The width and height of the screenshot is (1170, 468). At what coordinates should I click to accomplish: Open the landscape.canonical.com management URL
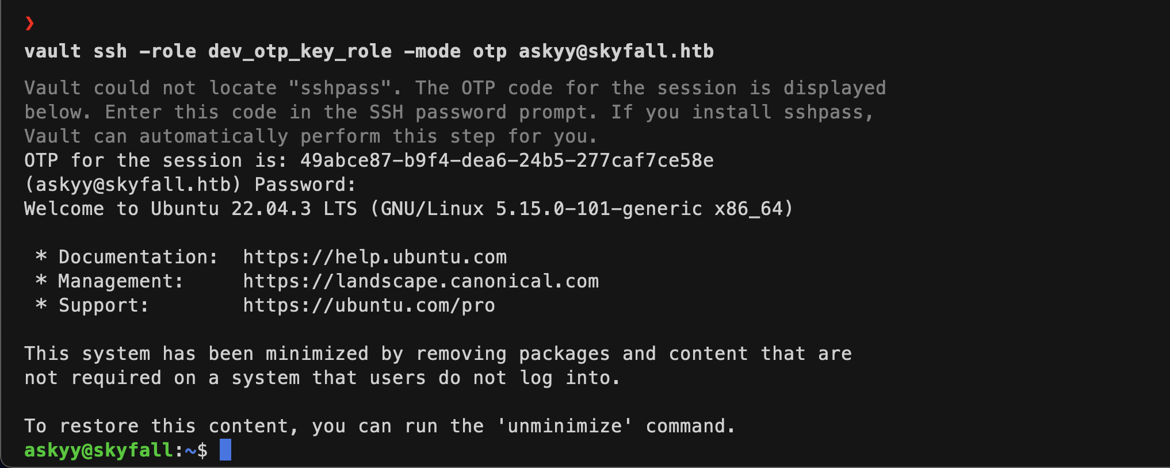click(420, 281)
